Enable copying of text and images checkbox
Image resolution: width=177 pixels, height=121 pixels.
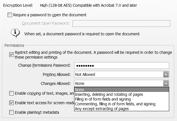(x=11, y=93)
